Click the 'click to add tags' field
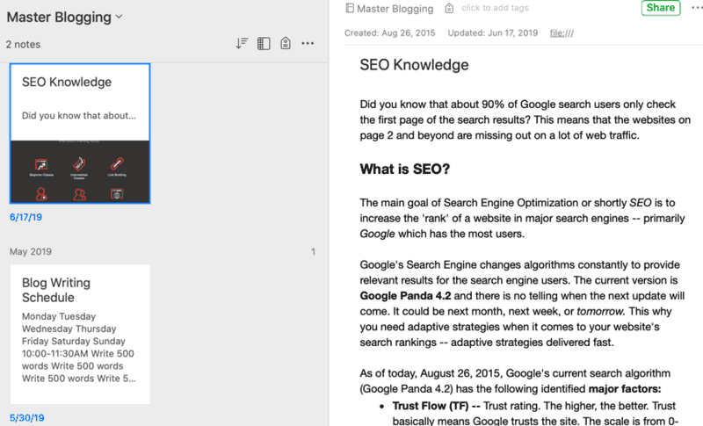The width and height of the screenshot is (703, 426). click(x=495, y=8)
